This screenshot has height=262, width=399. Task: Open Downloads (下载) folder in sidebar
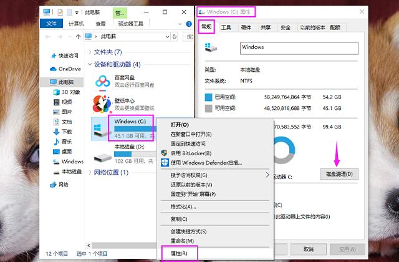point(62,132)
